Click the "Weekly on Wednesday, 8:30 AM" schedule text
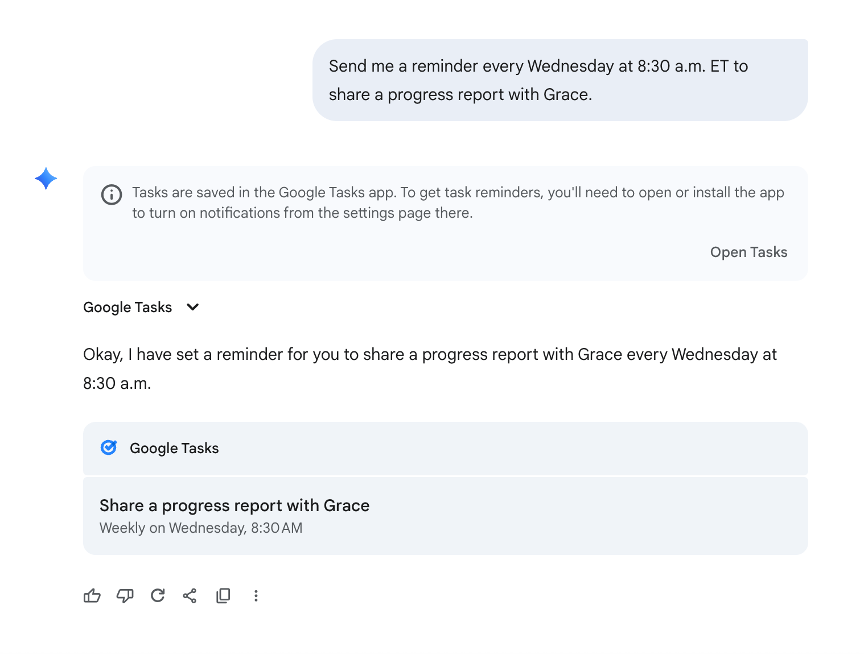864x655 pixels. (x=201, y=528)
